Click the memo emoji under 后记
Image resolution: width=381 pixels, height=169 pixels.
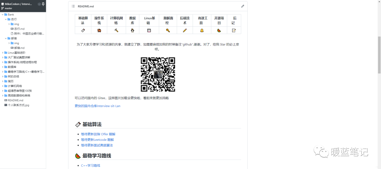pos(234,30)
